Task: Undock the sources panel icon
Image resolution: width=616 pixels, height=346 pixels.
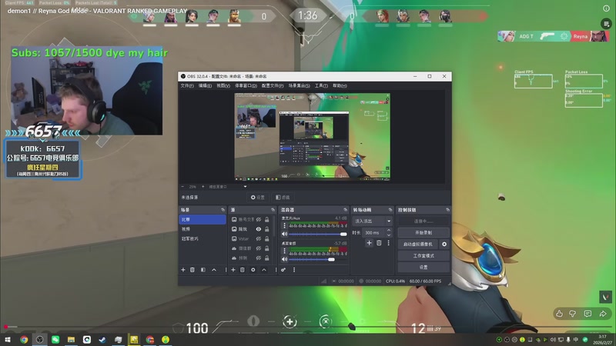Action: 273,210
